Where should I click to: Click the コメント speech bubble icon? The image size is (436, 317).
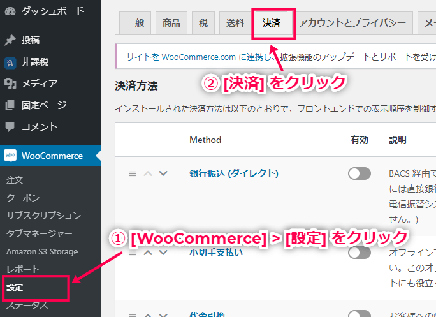10,127
